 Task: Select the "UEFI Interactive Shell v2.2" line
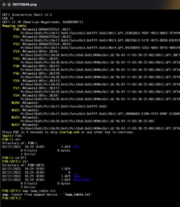click(27, 15)
